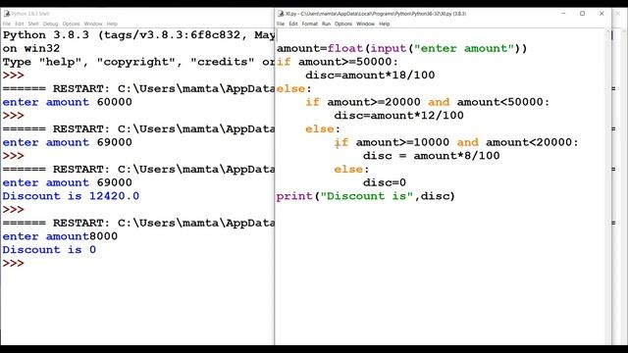Click the line 'disc=0' in editor
Viewport: 628px width, 353px height.
coord(385,183)
